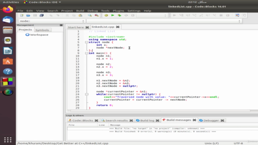Click the Redo toolbar icon
Image resolution: width=258 pixels, height=145 pixels.
click(x=58, y=15)
